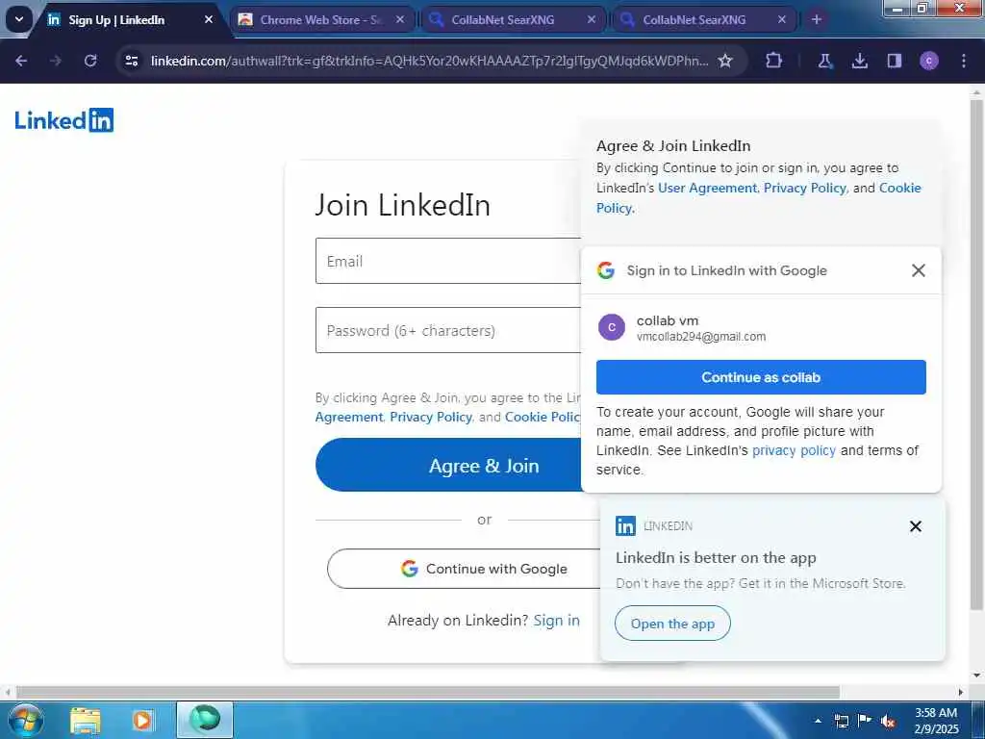Click the active browser taskbar icon
Image resolution: width=985 pixels, height=739 pixels.
tap(205, 720)
